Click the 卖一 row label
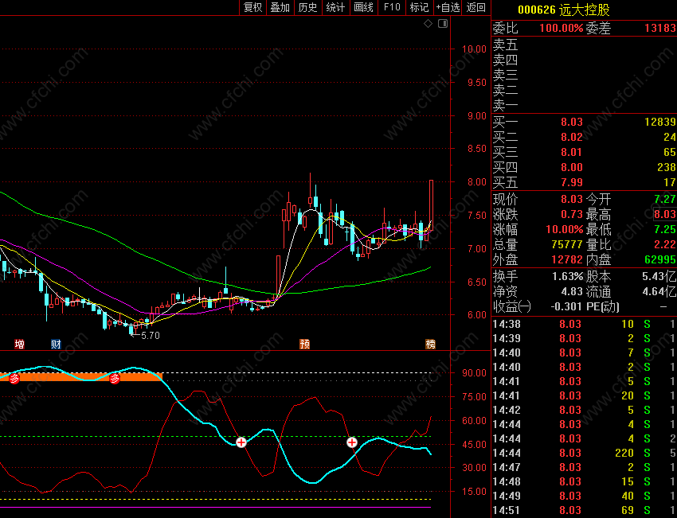The image size is (677, 518). (505, 105)
